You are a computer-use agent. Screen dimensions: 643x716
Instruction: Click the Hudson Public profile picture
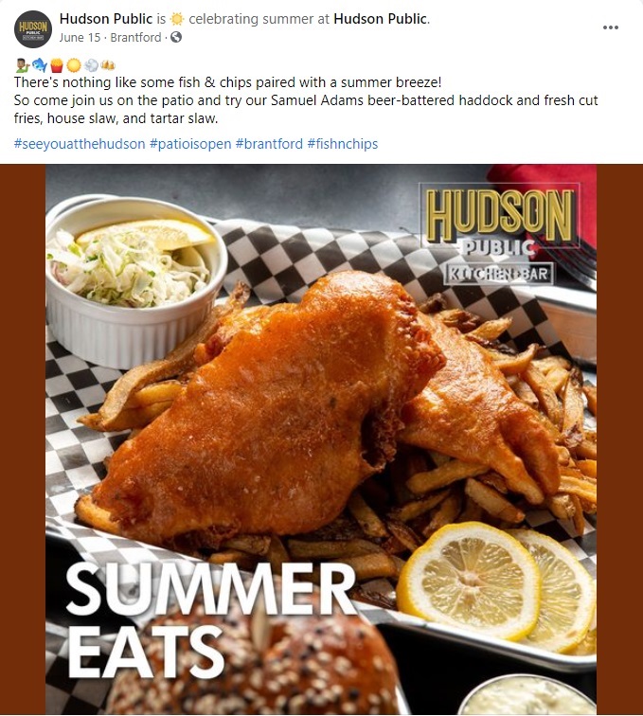pyautogui.click(x=33, y=29)
